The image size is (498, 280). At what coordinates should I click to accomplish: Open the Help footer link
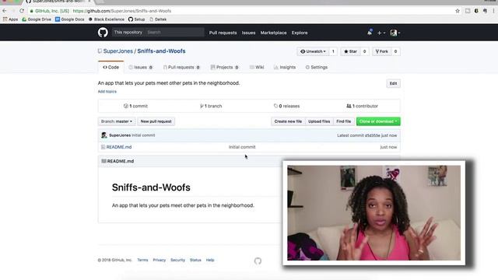[x=210, y=260]
